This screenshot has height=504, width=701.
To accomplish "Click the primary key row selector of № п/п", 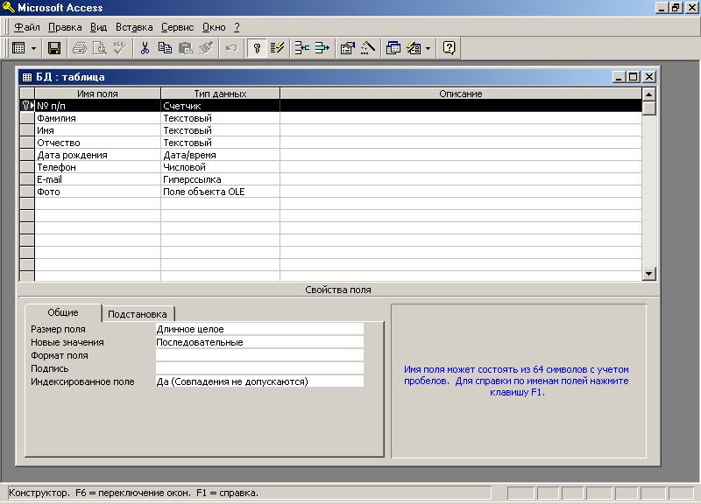I will coord(27,106).
